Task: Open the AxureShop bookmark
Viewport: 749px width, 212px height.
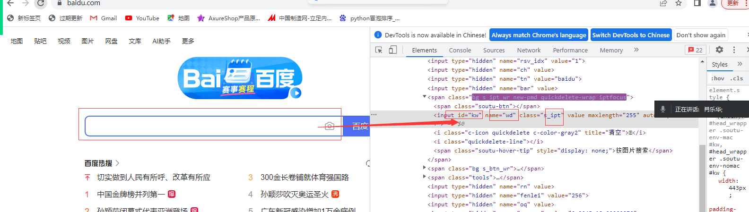Action: [x=229, y=18]
